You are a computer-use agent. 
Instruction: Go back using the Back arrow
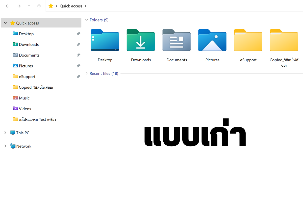tap(7, 6)
